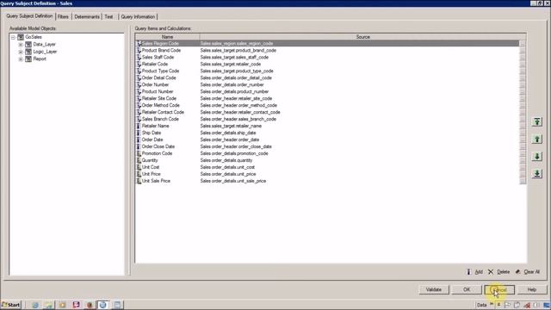Click source Sales.sales_target.retailer_name
Viewport: 551px width, 310px height.
point(231,126)
